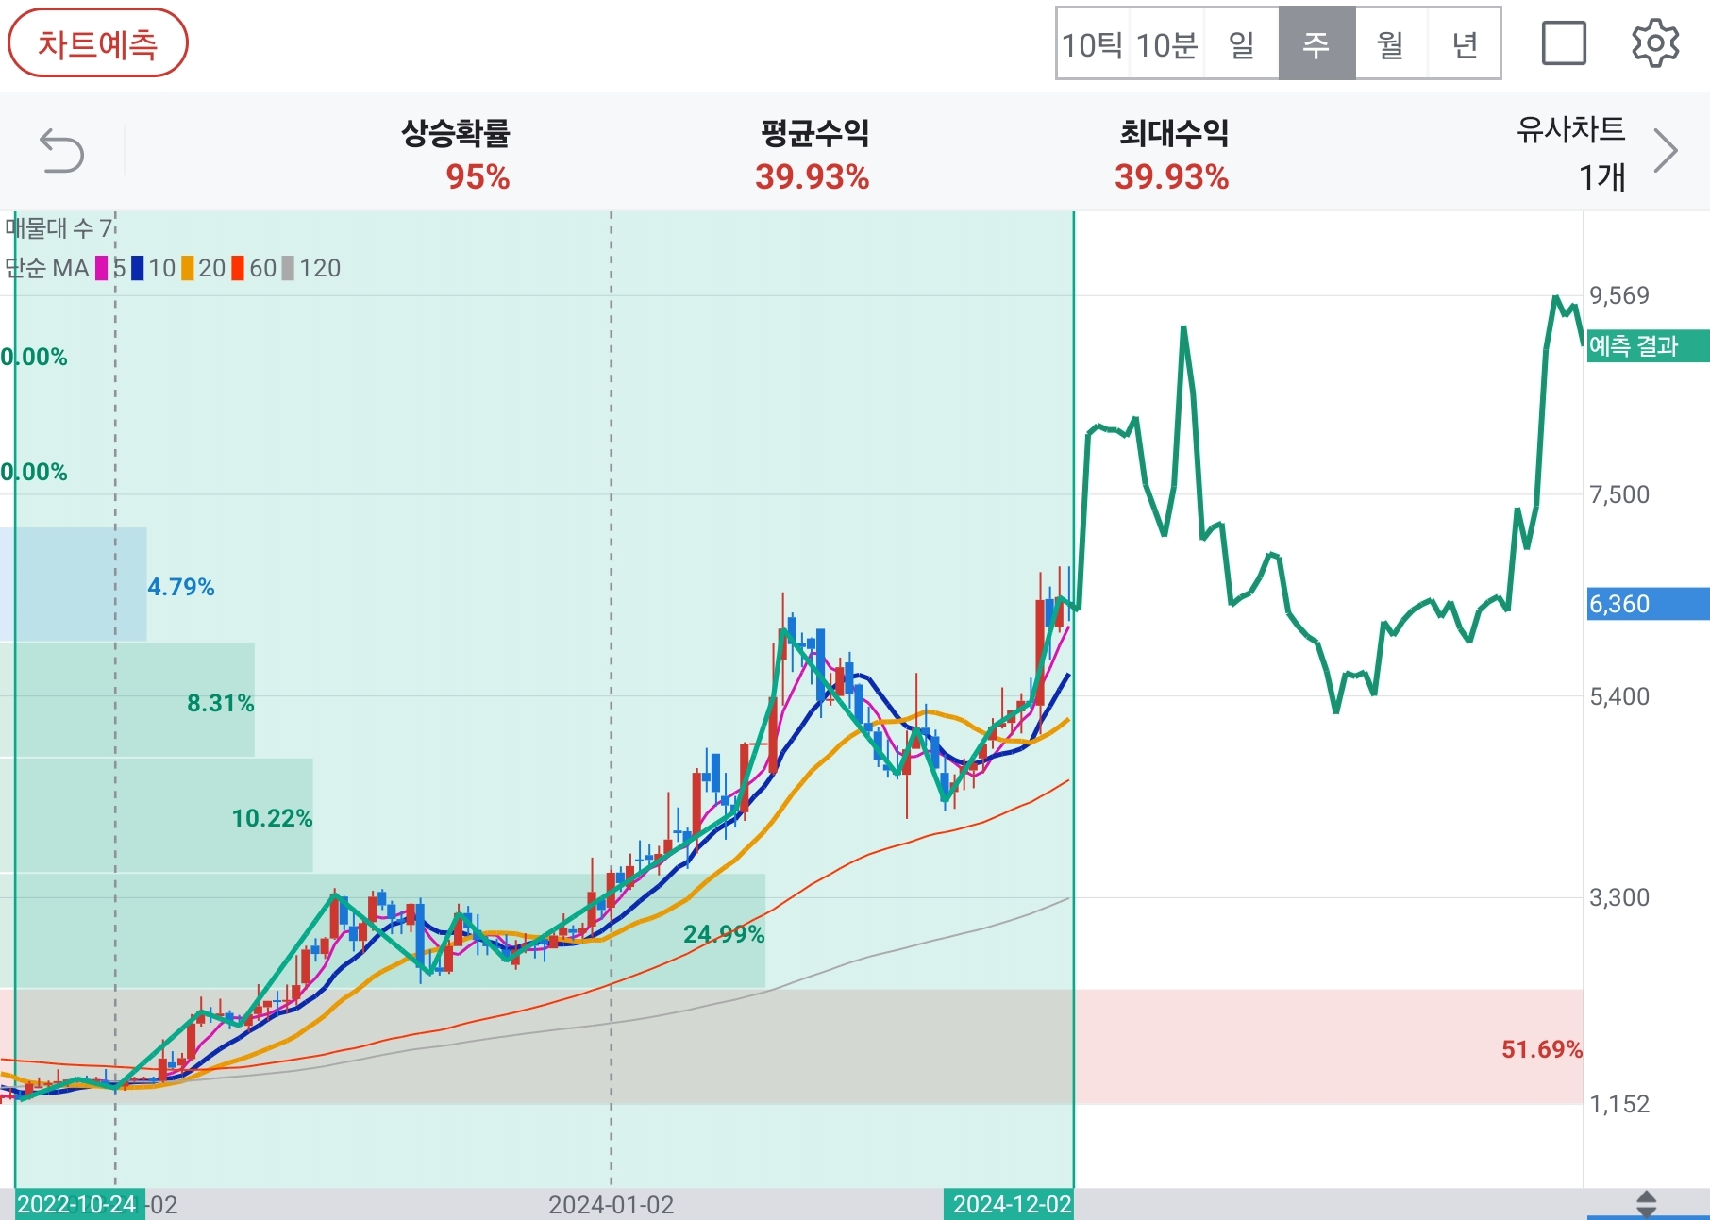Click the 1,152 price axis label
1710x1220 pixels.
[1619, 1105]
